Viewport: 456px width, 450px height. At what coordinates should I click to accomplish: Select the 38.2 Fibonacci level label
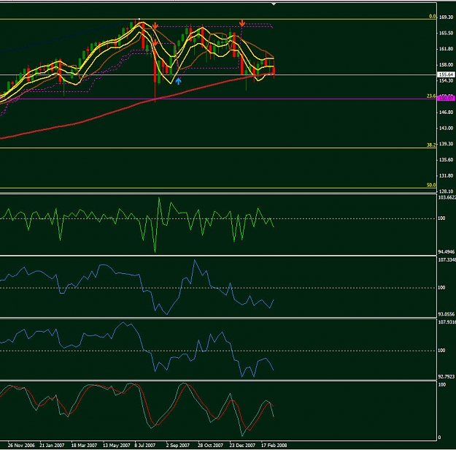tap(431, 145)
